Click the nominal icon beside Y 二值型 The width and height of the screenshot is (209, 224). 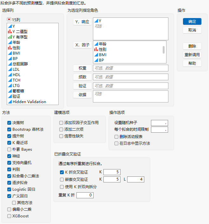click(x=10, y=31)
